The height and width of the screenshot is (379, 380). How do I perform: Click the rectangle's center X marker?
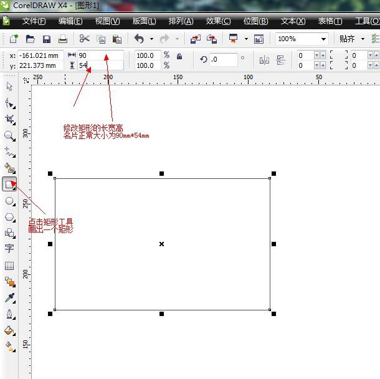[161, 244]
